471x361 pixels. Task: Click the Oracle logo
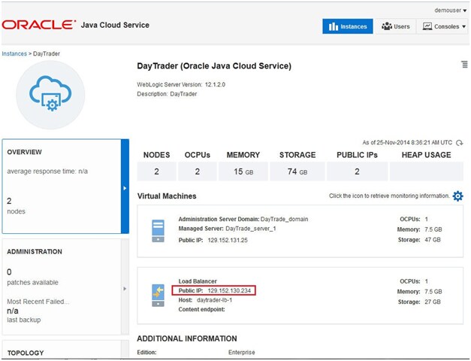38,25
